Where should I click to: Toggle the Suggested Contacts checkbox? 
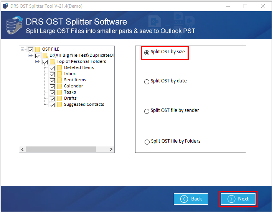pyautogui.click(x=52, y=105)
